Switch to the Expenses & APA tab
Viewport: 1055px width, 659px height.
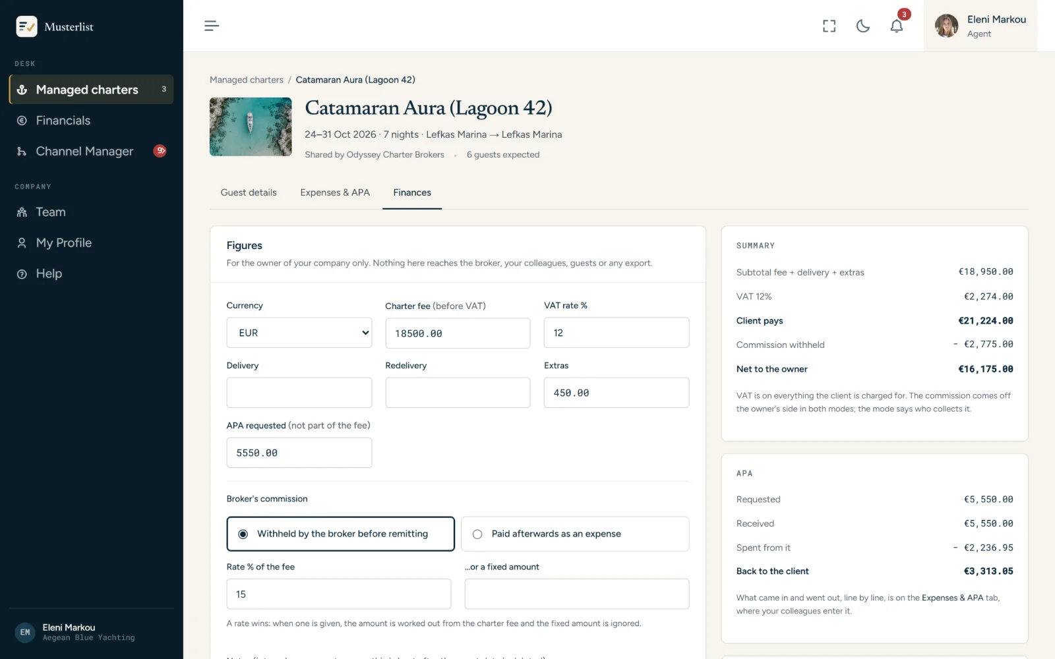tap(335, 192)
